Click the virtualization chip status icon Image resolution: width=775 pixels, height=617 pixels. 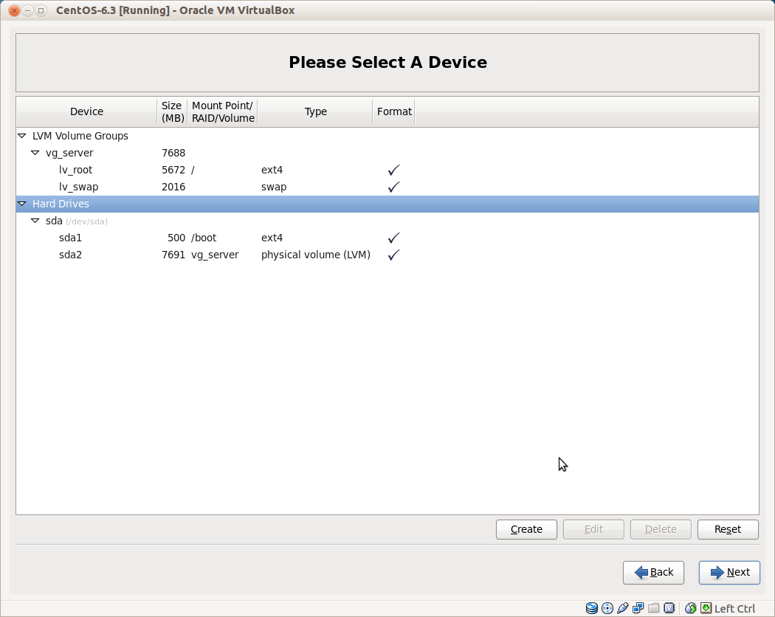pyautogui.click(x=669, y=608)
